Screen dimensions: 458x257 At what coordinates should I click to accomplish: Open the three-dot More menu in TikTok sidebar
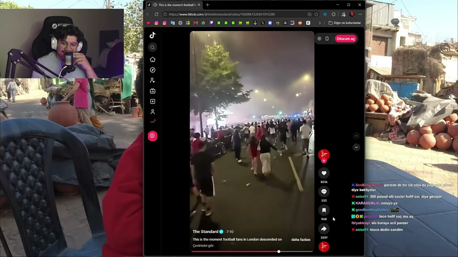[x=152, y=122]
